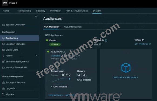Click the STABLE cluster status badge
The width and height of the screenshot is (157, 101).
[55, 44]
